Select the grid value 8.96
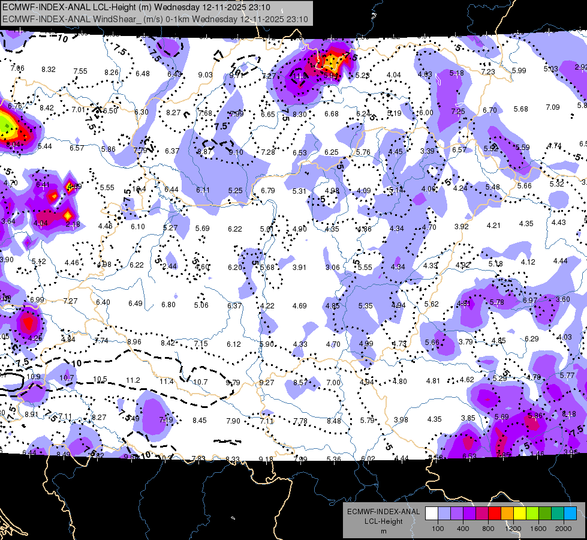Viewport: 587px width, 540px height. (134, 341)
